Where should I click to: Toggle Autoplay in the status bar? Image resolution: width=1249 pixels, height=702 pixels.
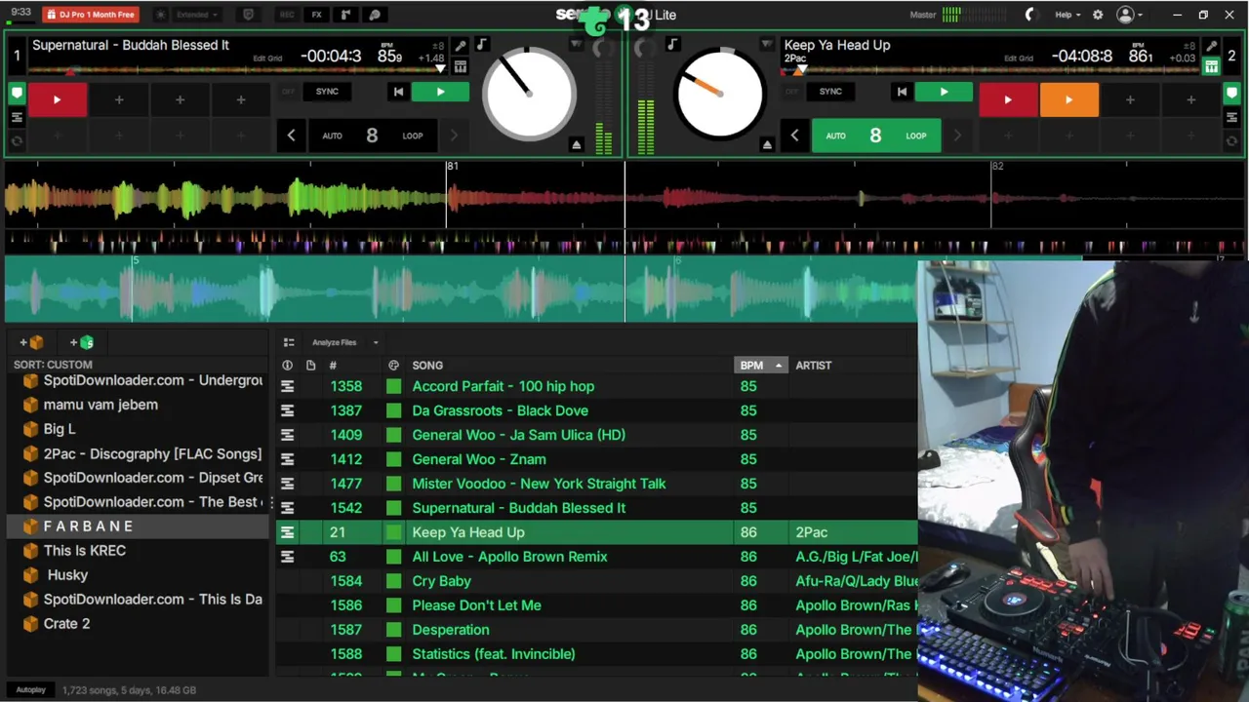pyautogui.click(x=30, y=689)
